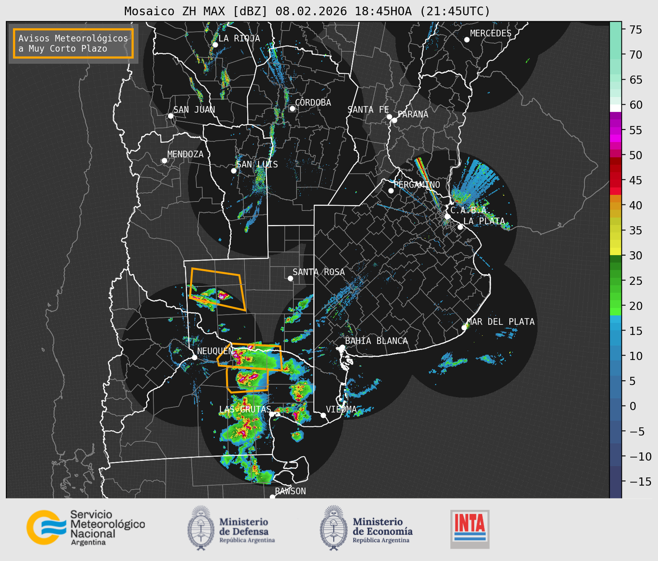Image resolution: width=658 pixels, height=561 pixels.
Task: Click the white 60 dBZ colorbar band
Action: click(615, 108)
